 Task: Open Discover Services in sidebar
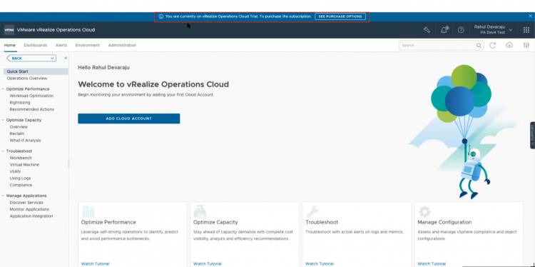click(26, 203)
